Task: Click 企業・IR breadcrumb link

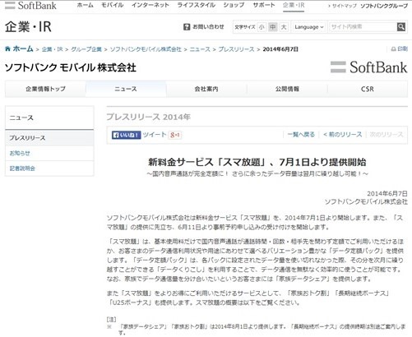Action: 52,49
